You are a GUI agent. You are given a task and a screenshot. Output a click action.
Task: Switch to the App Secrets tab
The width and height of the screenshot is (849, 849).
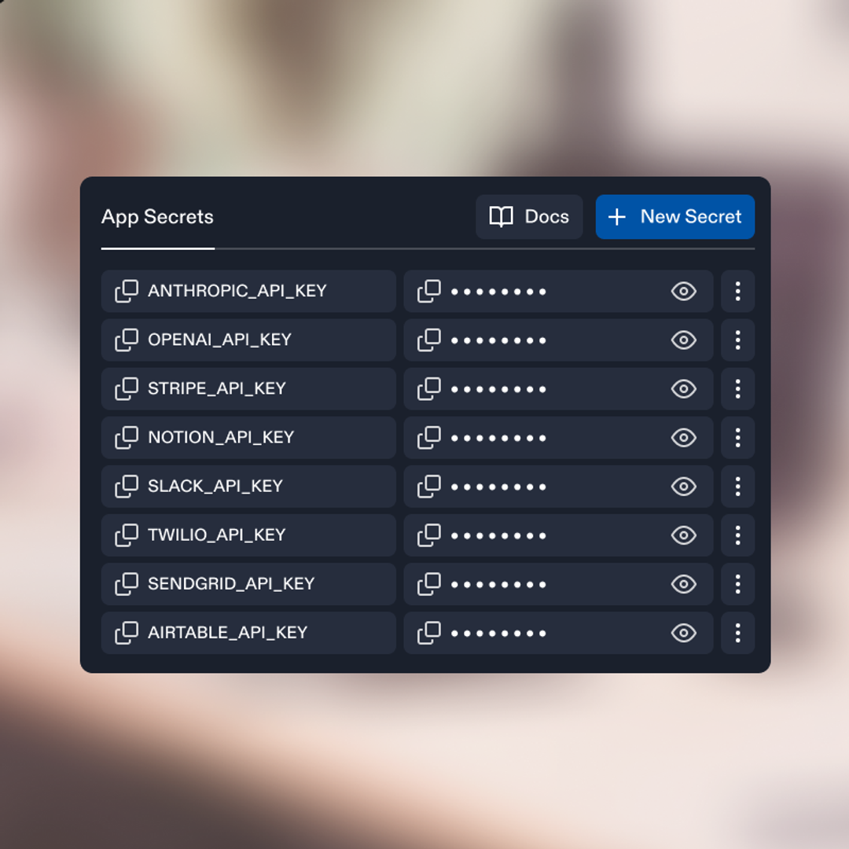pos(156,217)
